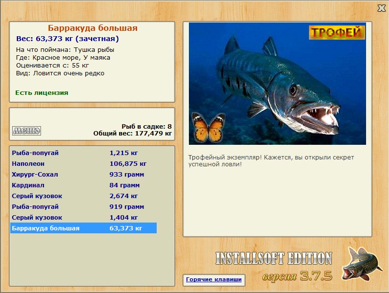Click the На что поймана: Тушка рыбы line
Viewport: 389px width, 293px height.
coord(65,50)
